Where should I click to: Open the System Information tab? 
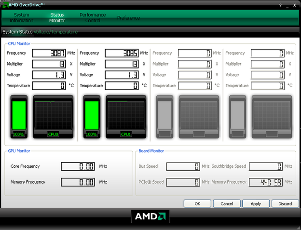(x=21, y=18)
